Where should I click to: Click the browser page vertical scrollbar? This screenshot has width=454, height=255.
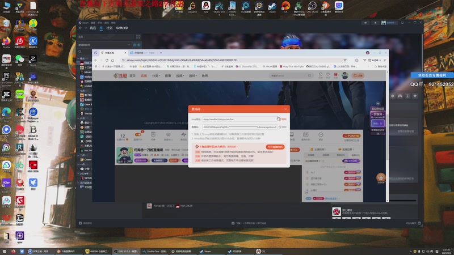[x=388, y=136]
